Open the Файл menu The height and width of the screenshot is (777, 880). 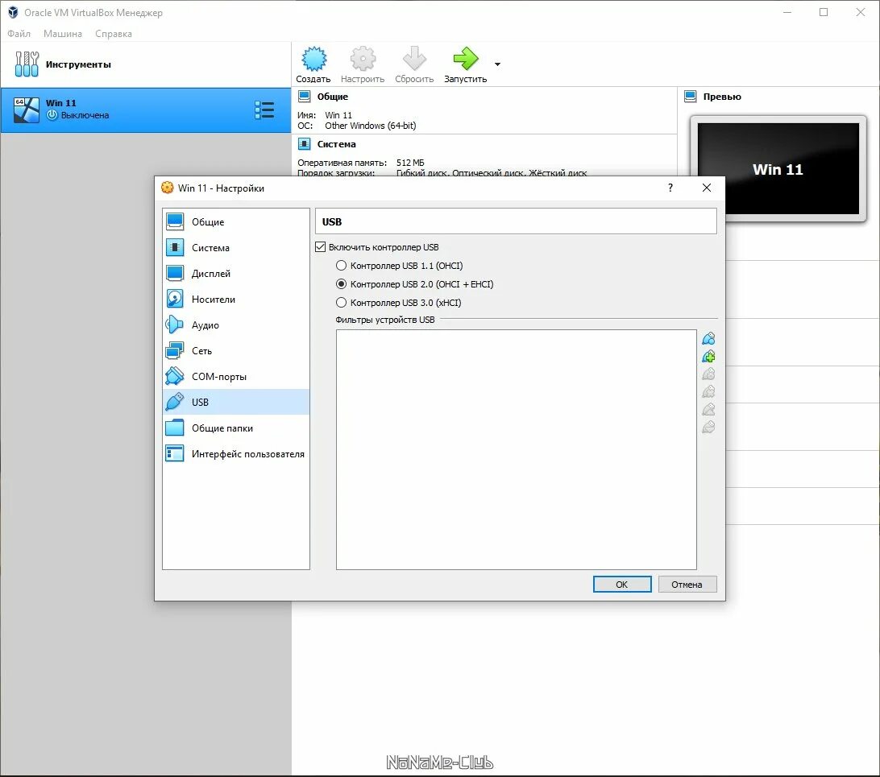coord(19,34)
